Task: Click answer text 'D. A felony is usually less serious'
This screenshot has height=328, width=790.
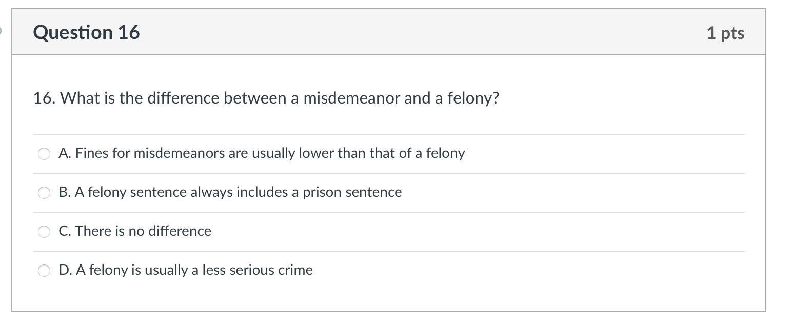Action: (x=186, y=270)
